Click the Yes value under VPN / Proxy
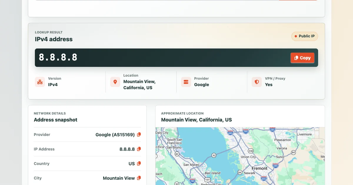Viewport: 353px width, 185px height. click(x=269, y=85)
